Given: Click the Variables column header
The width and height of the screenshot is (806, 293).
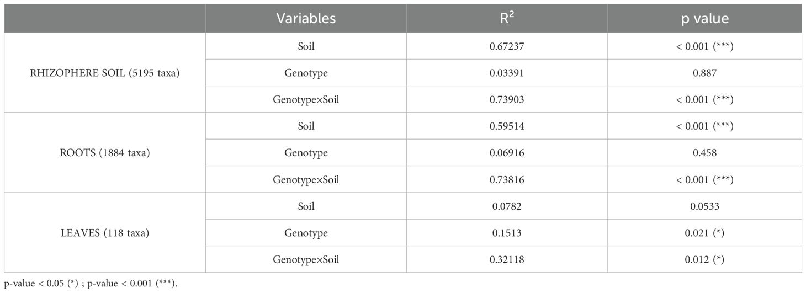Looking at the screenshot, I should click(x=306, y=18).
